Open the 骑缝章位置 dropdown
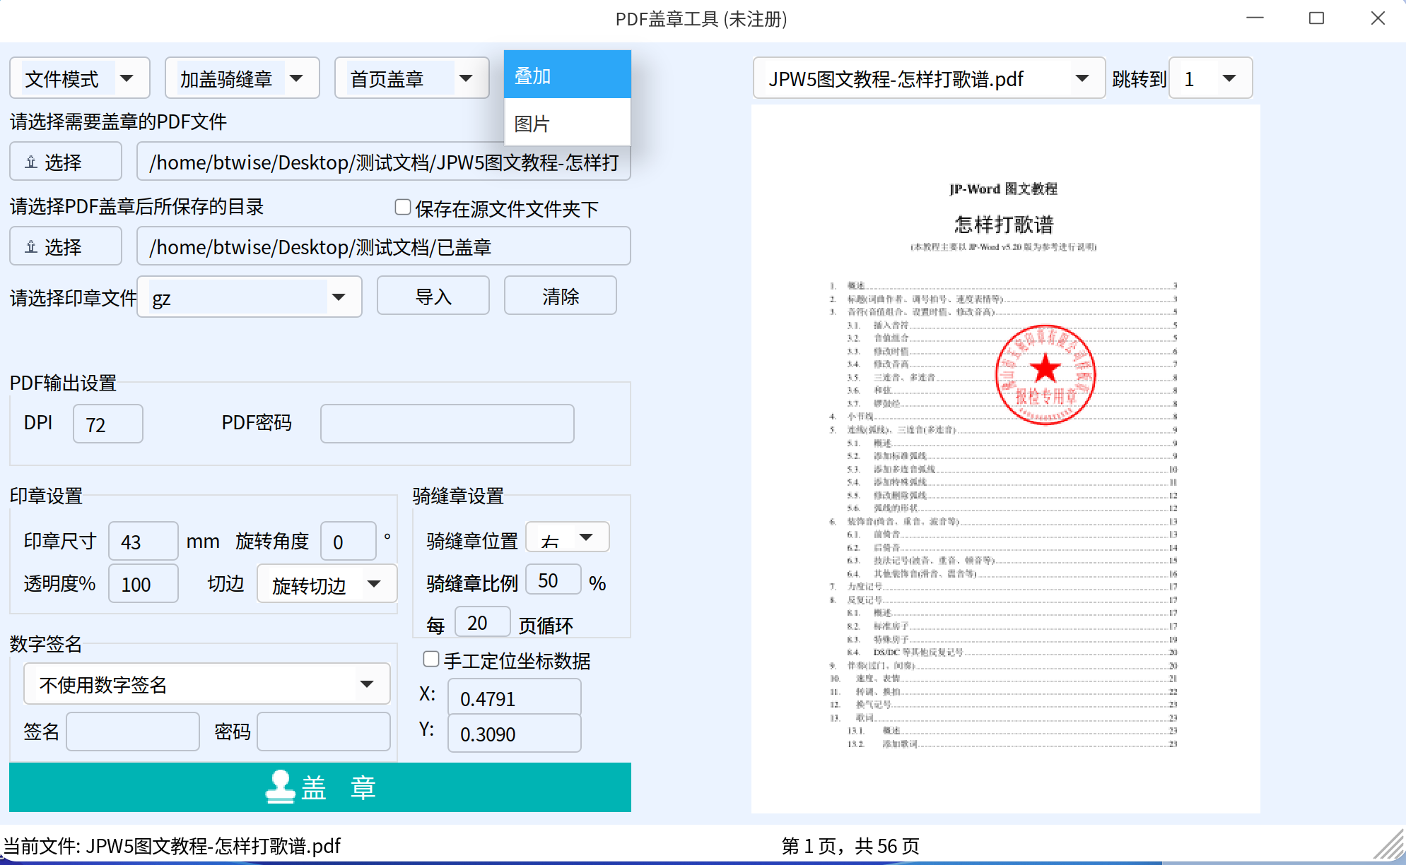 tap(568, 538)
